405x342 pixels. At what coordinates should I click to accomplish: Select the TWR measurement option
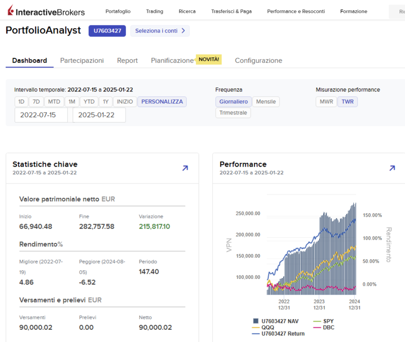[x=347, y=101]
